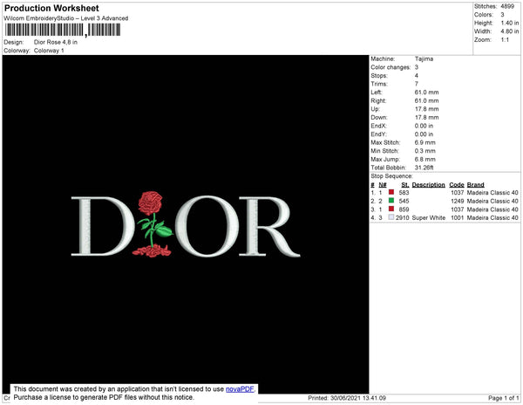Select the Width value '4.80 in'
The width and height of the screenshot is (523, 405).
point(510,31)
